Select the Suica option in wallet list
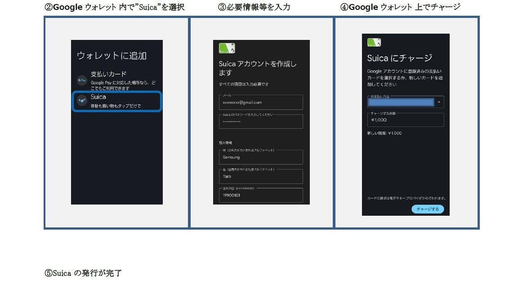527x283 pixels. (117, 101)
